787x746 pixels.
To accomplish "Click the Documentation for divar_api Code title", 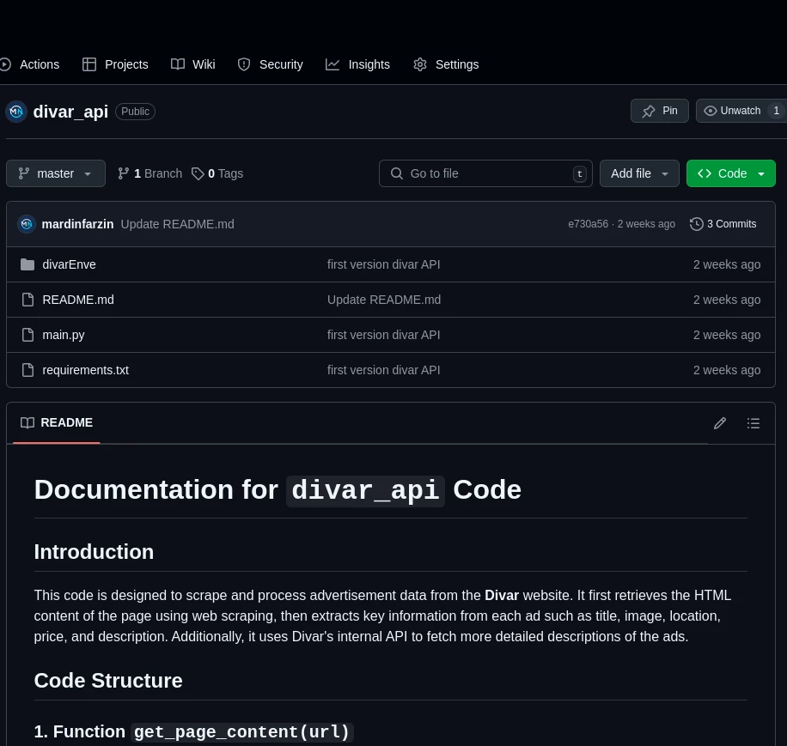I will coord(278,490).
